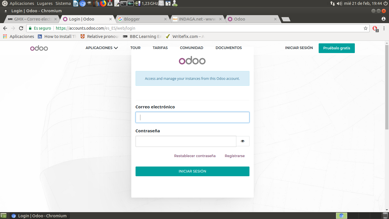Click the green INICIAR SESIÓN submit button

tap(193, 171)
